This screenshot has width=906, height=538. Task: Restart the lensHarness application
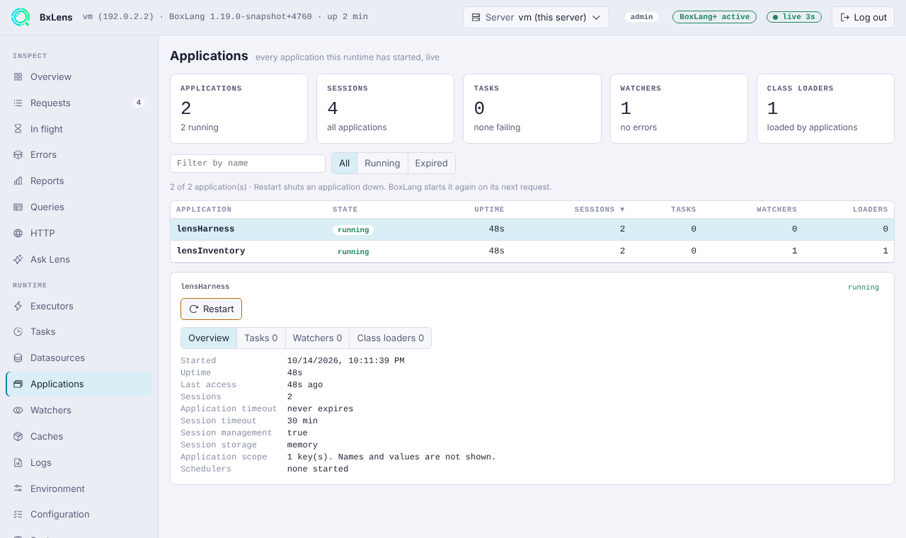click(x=211, y=309)
